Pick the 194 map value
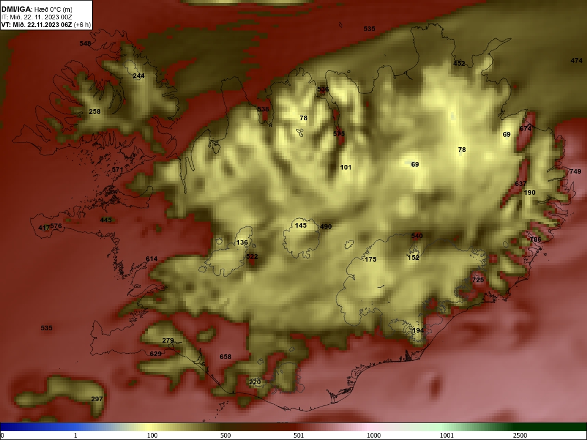Image resolution: width=587 pixels, height=440 pixels. (418, 330)
